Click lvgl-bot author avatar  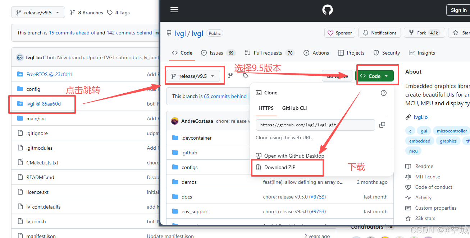pos(20,57)
